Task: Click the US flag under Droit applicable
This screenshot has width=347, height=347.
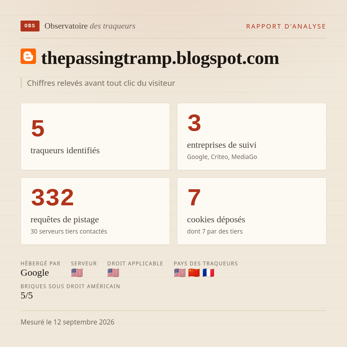Action: point(113,273)
